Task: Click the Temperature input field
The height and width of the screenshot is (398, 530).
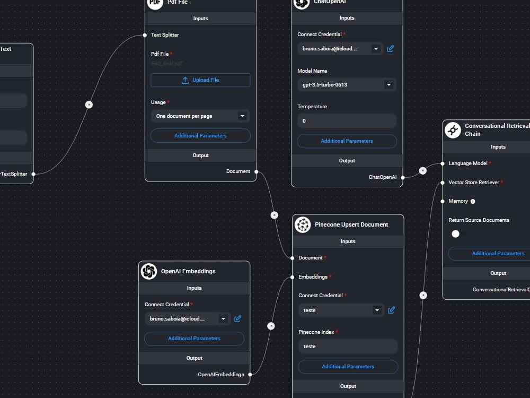Action: point(347,120)
